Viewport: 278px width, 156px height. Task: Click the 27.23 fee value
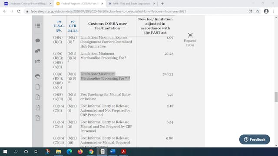click(169, 54)
